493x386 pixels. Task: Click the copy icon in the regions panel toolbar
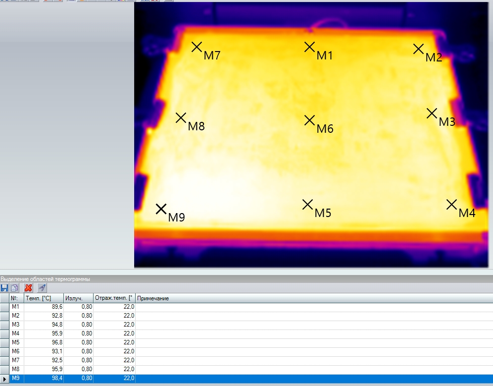14,288
